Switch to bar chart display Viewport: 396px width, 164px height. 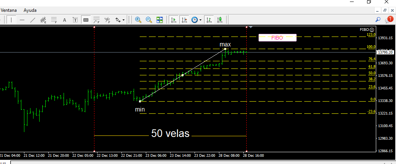(209, 20)
